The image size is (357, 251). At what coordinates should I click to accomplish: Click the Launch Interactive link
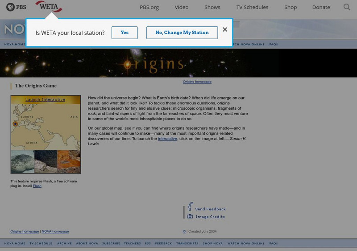46,99
